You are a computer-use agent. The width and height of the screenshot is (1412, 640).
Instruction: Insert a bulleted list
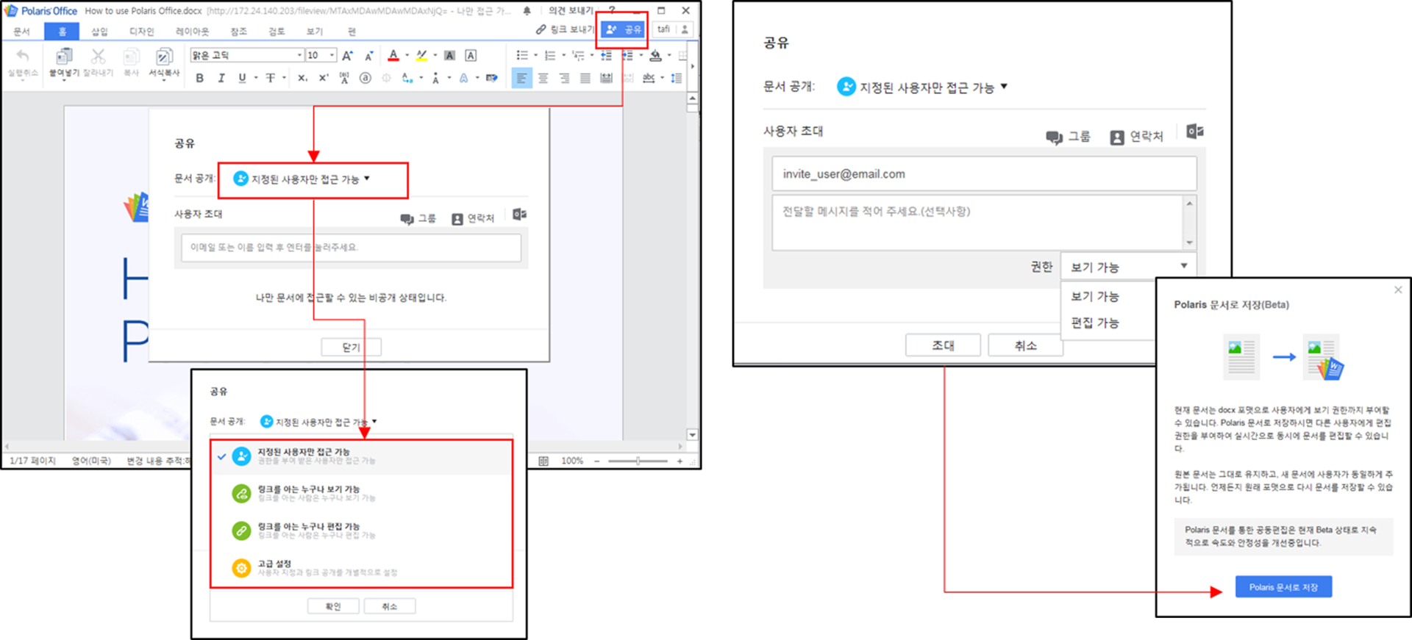click(x=522, y=55)
